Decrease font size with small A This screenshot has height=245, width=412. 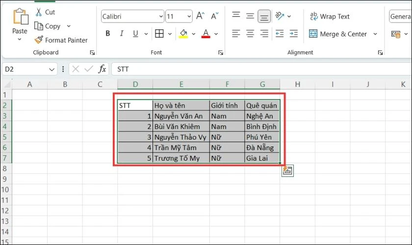(214, 16)
